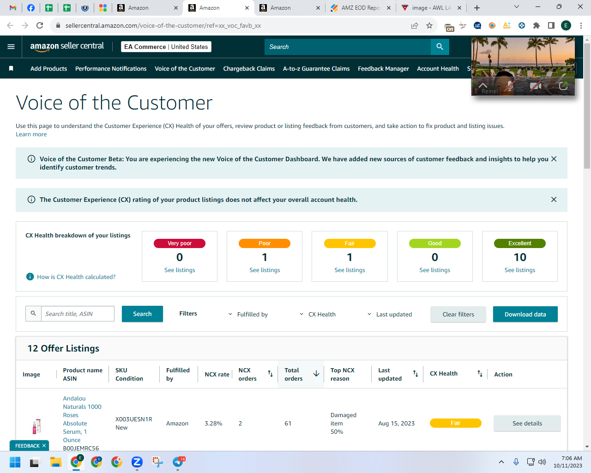Image resolution: width=591 pixels, height=473 pixels.
Task: Open Windows Start menu
Action: pos(15,462)
